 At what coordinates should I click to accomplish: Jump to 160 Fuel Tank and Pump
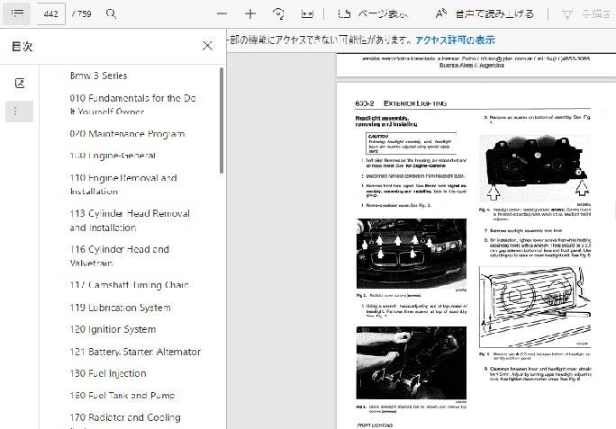coord(122,395)
